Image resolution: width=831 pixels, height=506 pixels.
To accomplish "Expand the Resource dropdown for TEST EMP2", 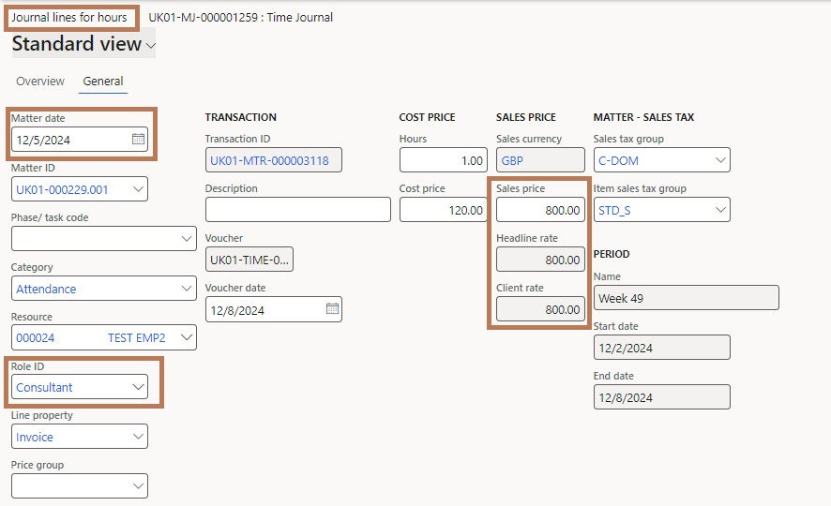I will tap(186, 337).
